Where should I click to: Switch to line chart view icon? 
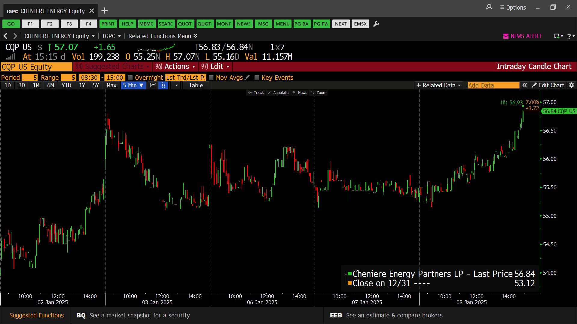point(153,85)
